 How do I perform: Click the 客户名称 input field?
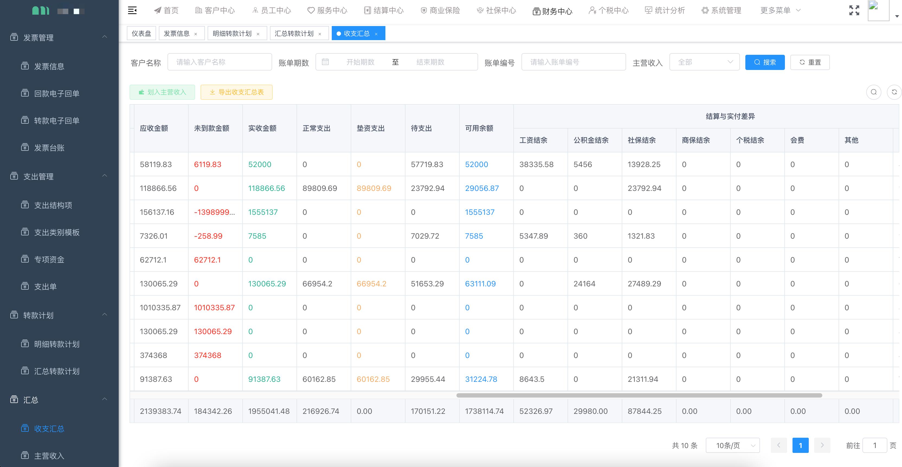tap(220, 62)
